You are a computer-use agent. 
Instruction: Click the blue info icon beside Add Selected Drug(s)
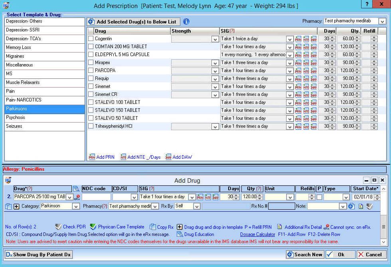coord(186,22)
